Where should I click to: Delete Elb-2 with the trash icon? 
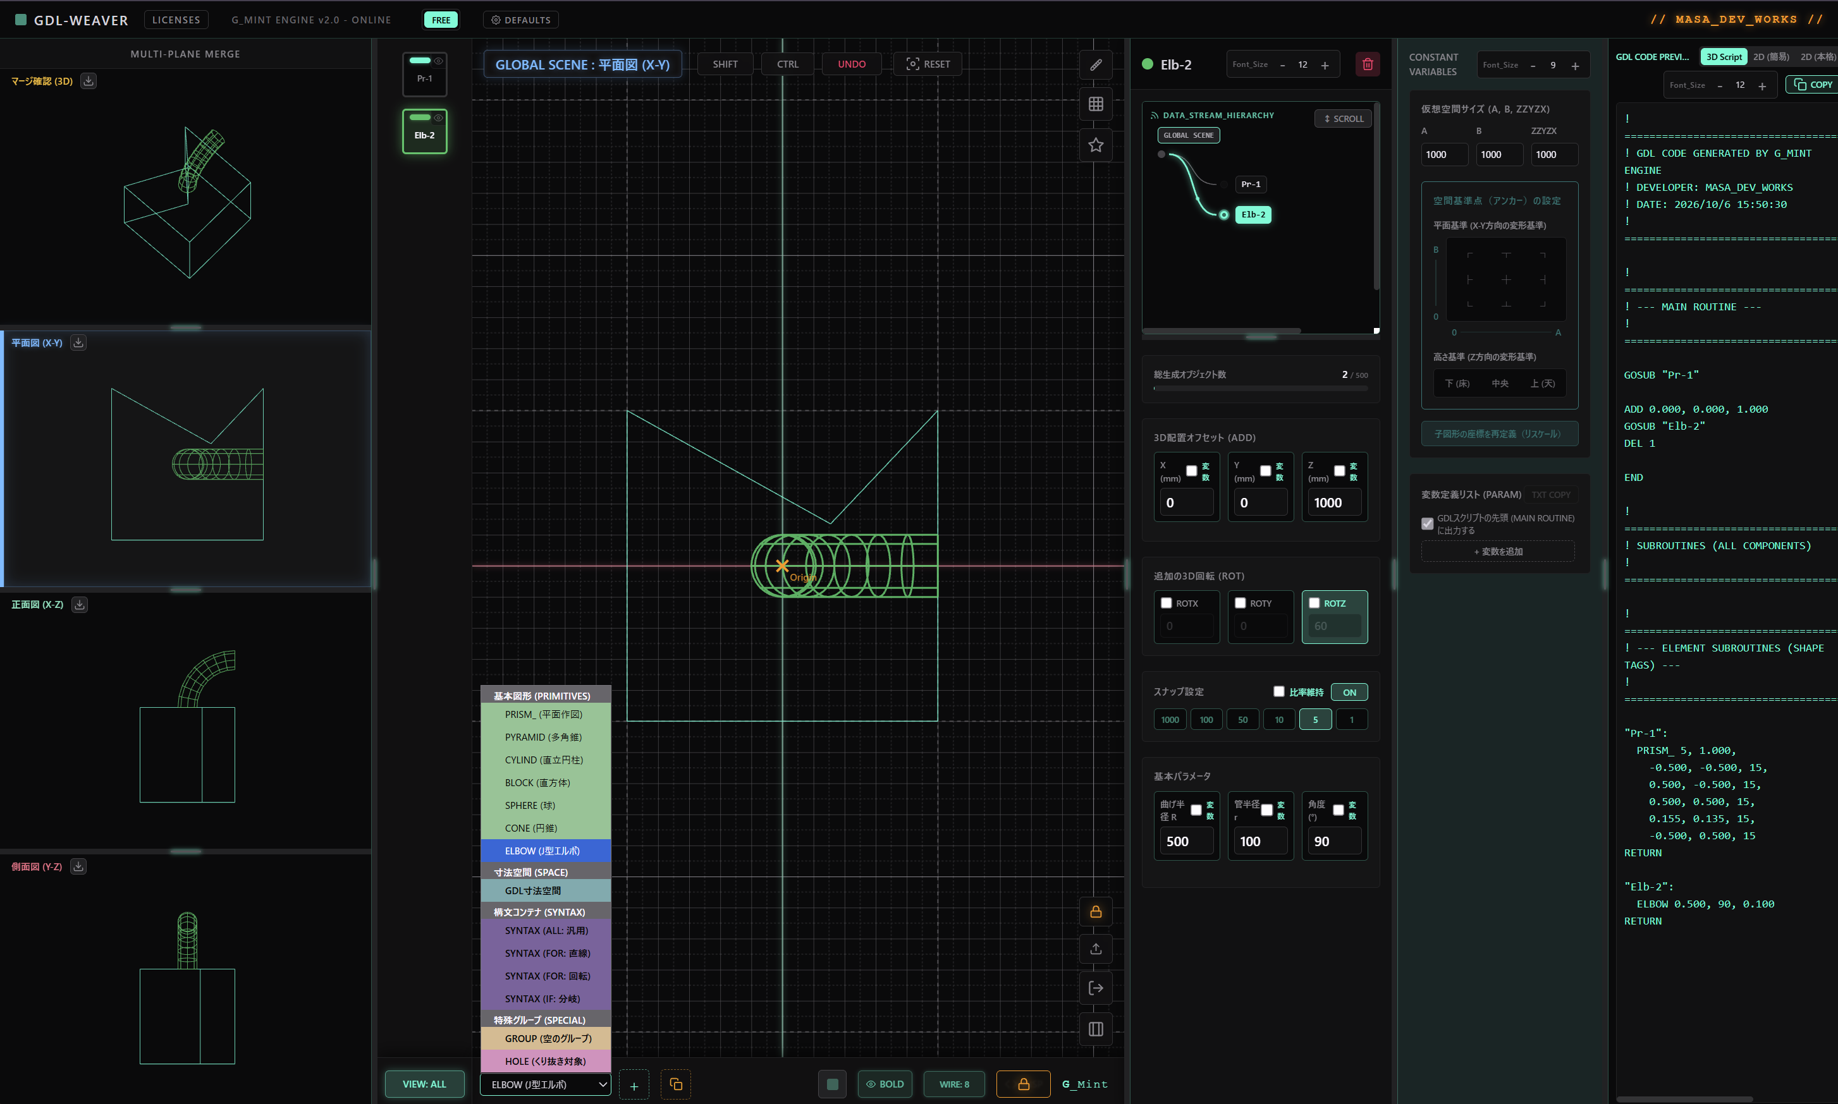(1367, 64)
